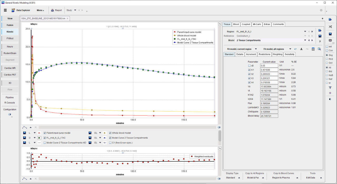Expand the Fit model, all regions dropdown
Viewport: 337px width, 184px height.
pos(290,49)
